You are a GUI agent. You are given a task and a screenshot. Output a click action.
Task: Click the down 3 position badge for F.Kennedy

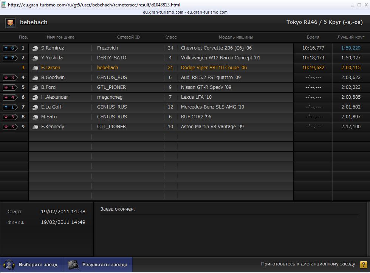click(x=10, y=127)
